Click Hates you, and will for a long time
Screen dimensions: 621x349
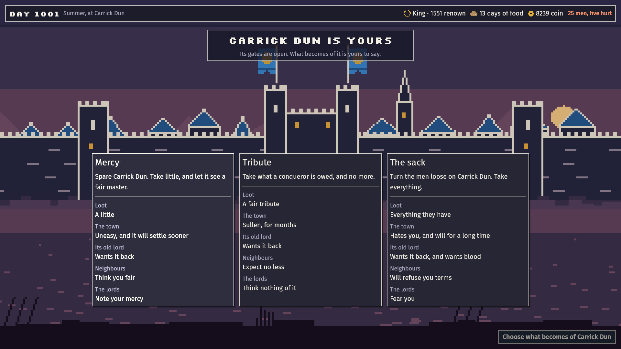[x=440, y=236]
